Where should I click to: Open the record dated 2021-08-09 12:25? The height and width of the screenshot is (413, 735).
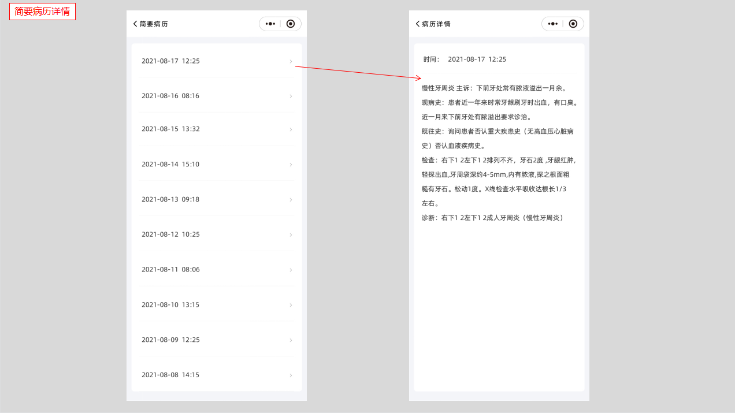(x=170, y=340)
